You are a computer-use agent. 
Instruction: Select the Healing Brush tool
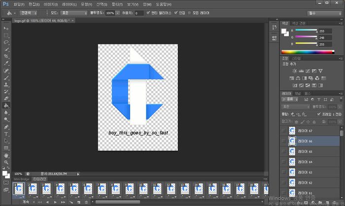(6, 70)
